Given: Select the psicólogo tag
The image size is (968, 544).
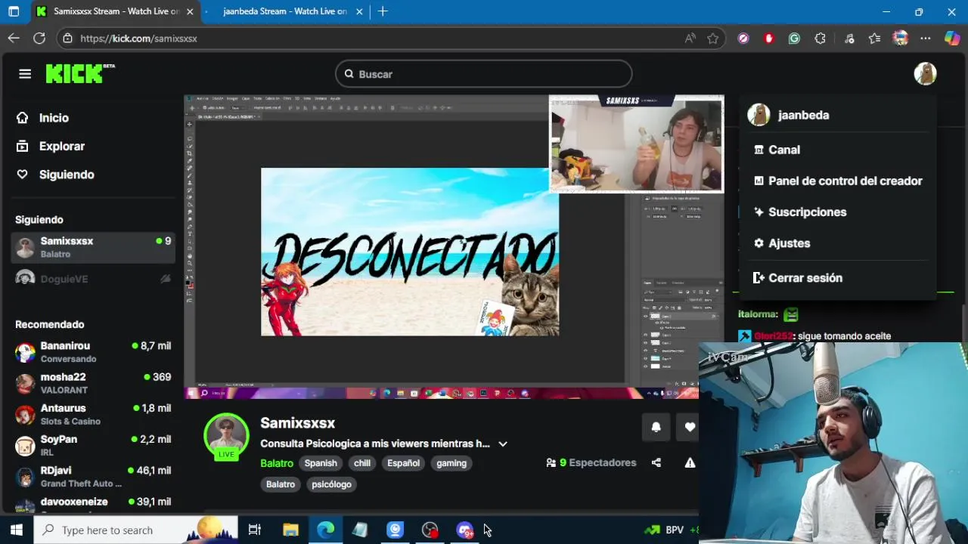Looking at the screenshot, I should (331, 484).
